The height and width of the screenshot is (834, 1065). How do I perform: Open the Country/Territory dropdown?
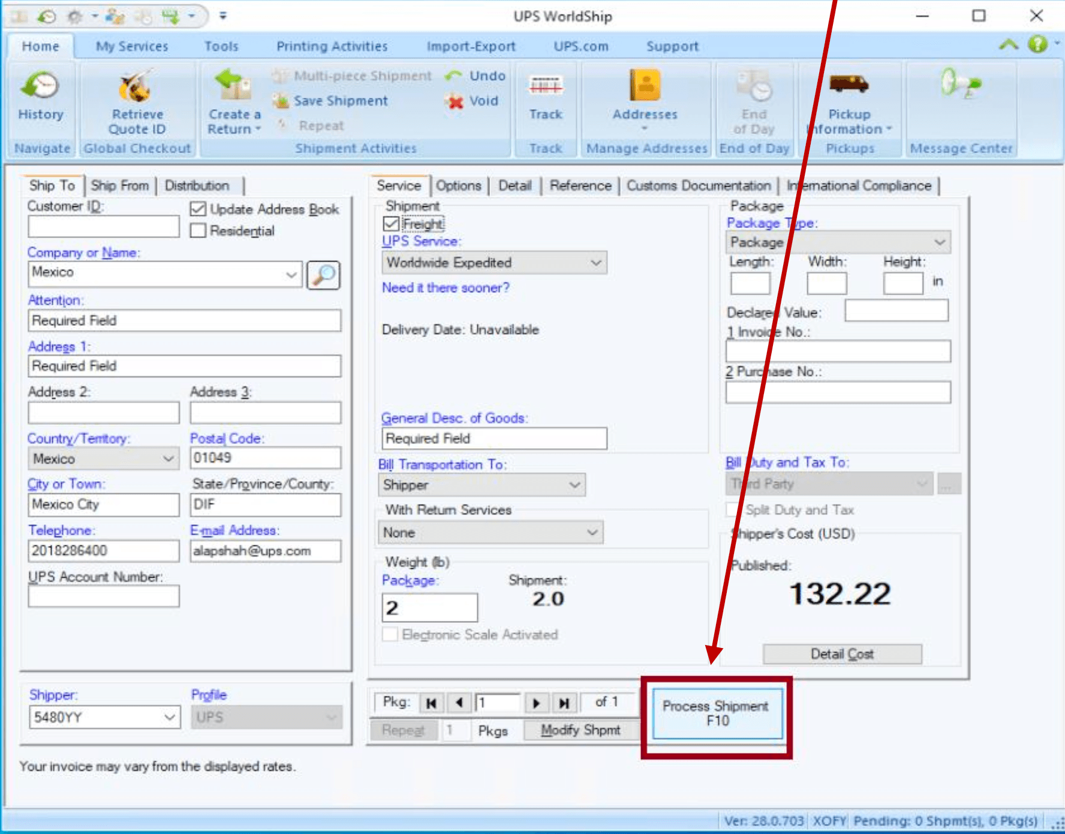169,459
